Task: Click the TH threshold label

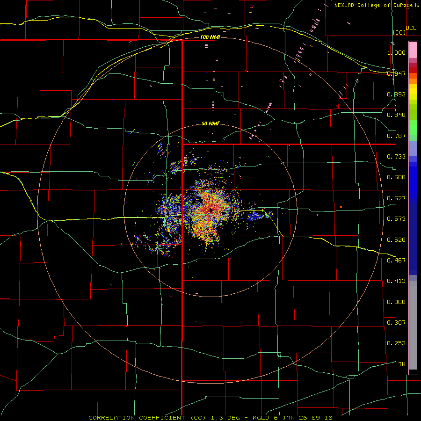Action: click(402, 364)
